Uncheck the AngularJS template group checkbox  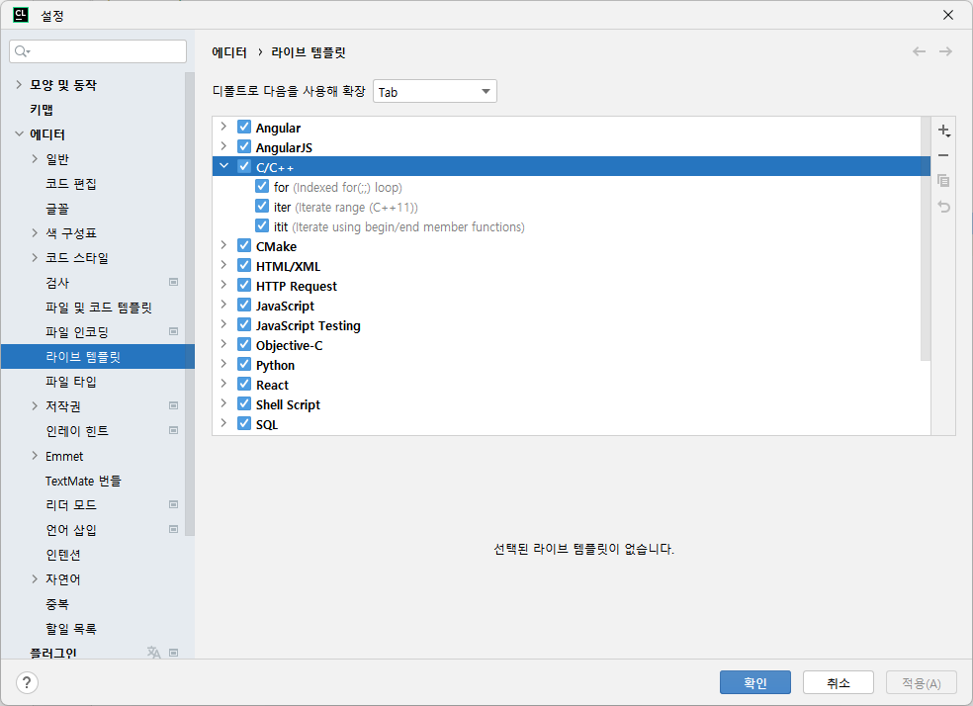[x=244, y=147]
